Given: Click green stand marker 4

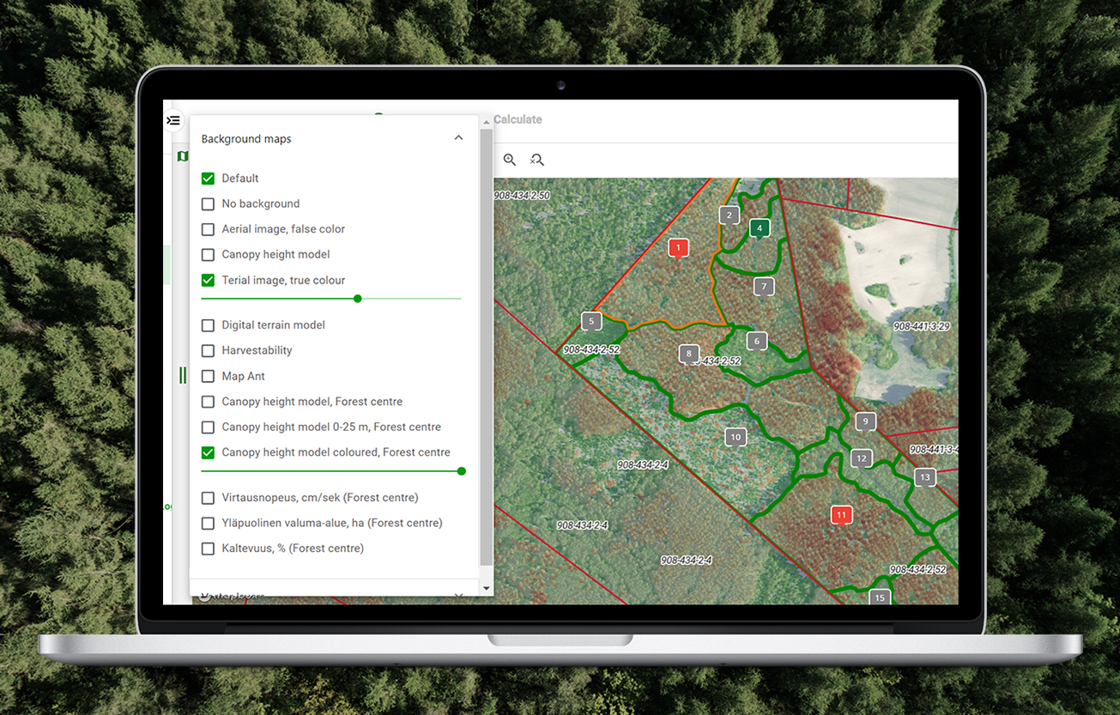Looking at the screenshot, I should pos(759,228).
